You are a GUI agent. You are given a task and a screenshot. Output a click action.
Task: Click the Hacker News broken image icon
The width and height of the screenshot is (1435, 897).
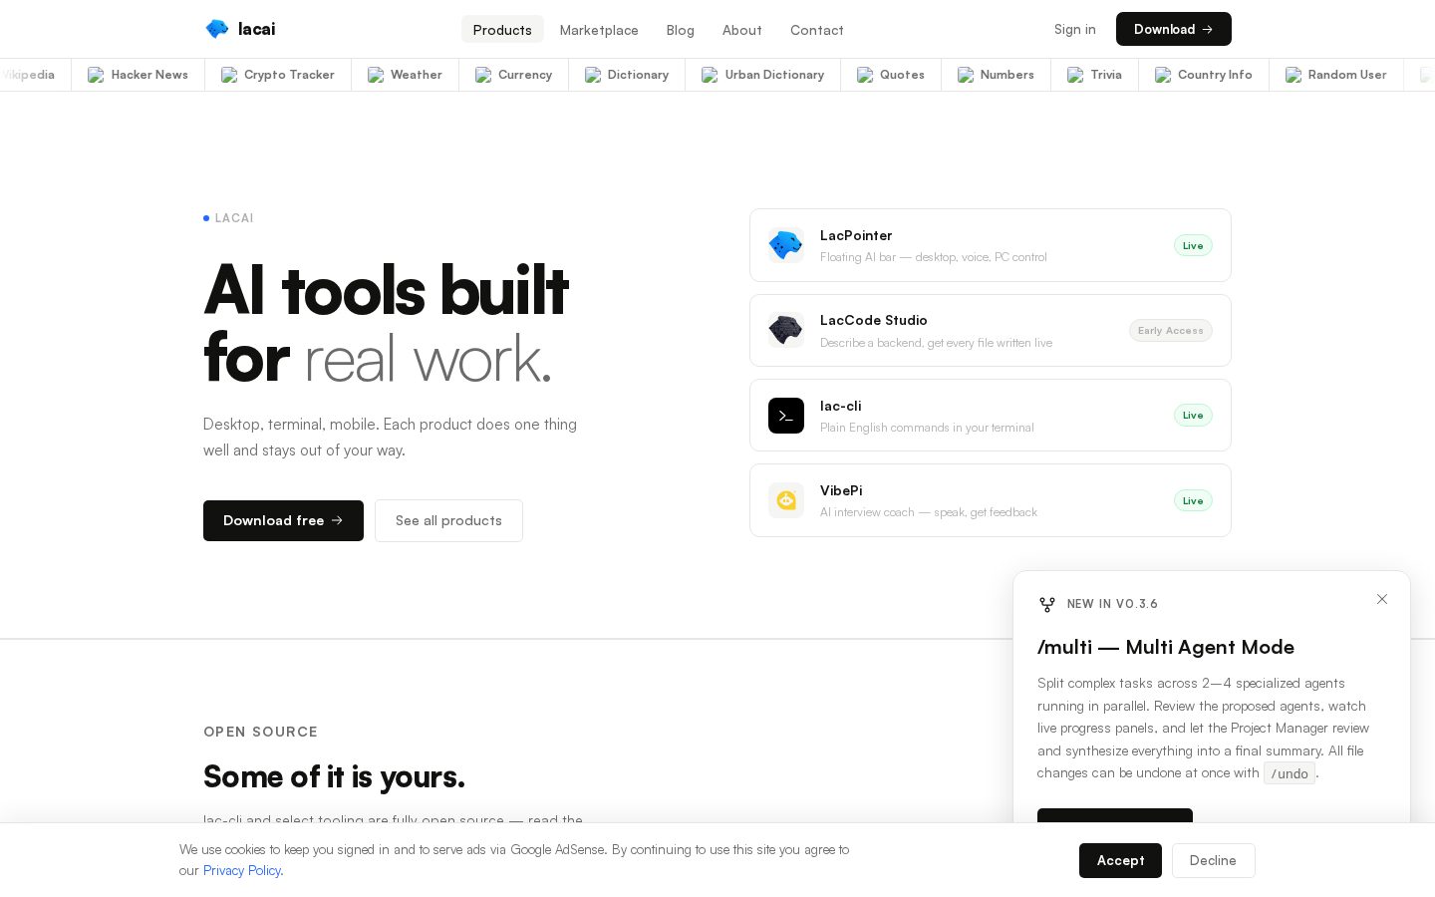click(96, 75)
